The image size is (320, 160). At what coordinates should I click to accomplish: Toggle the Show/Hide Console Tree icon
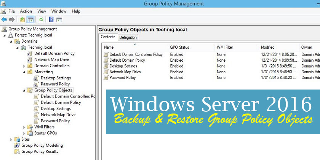(30, 19)
